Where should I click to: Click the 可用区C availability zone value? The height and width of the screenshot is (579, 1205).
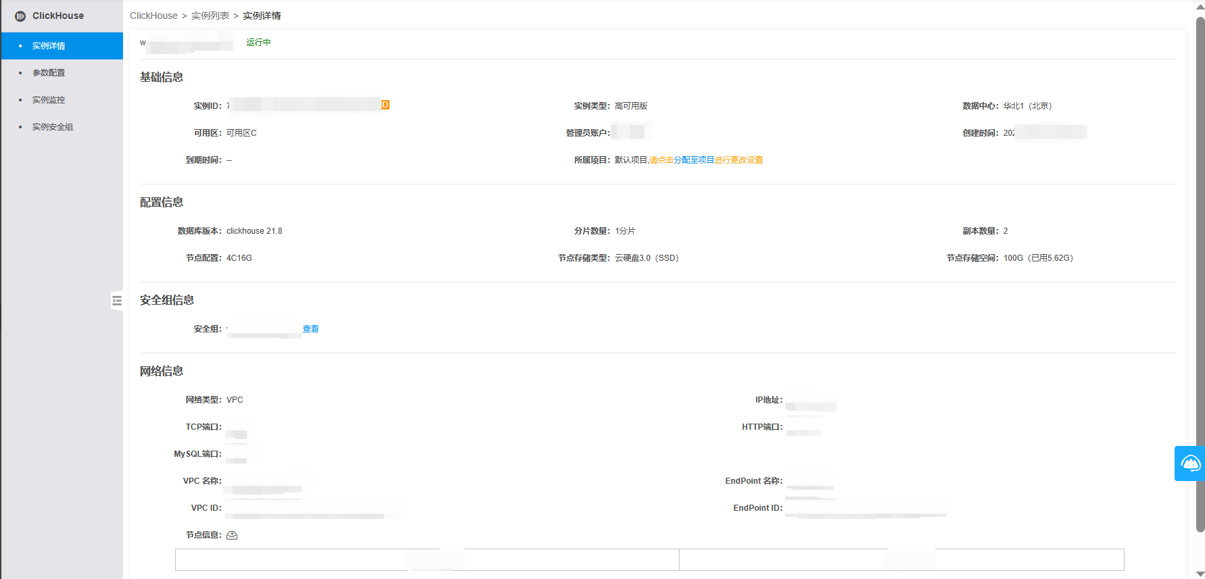[x=241, y=133]
